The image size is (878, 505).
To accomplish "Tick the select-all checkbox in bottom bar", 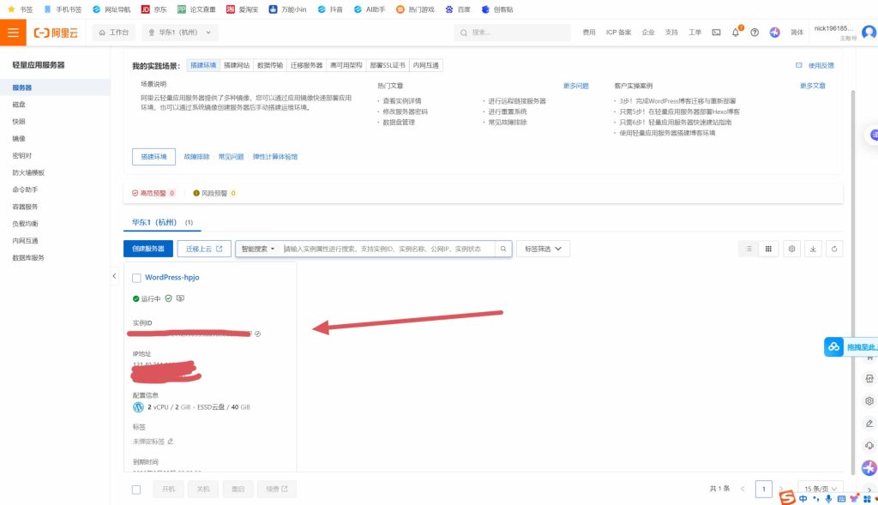I will pyautogui.click(x=136, y=490).
